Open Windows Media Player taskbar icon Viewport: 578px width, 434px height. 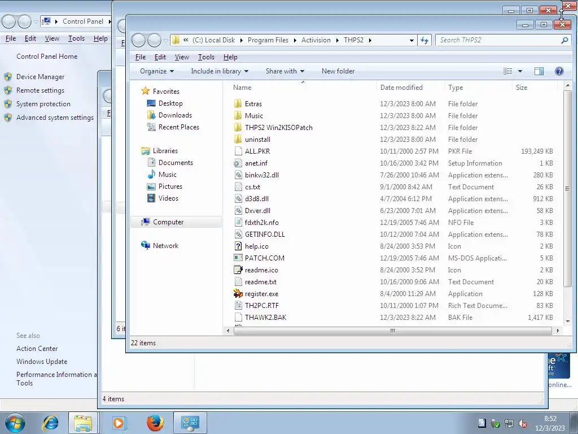pos(119,423)
